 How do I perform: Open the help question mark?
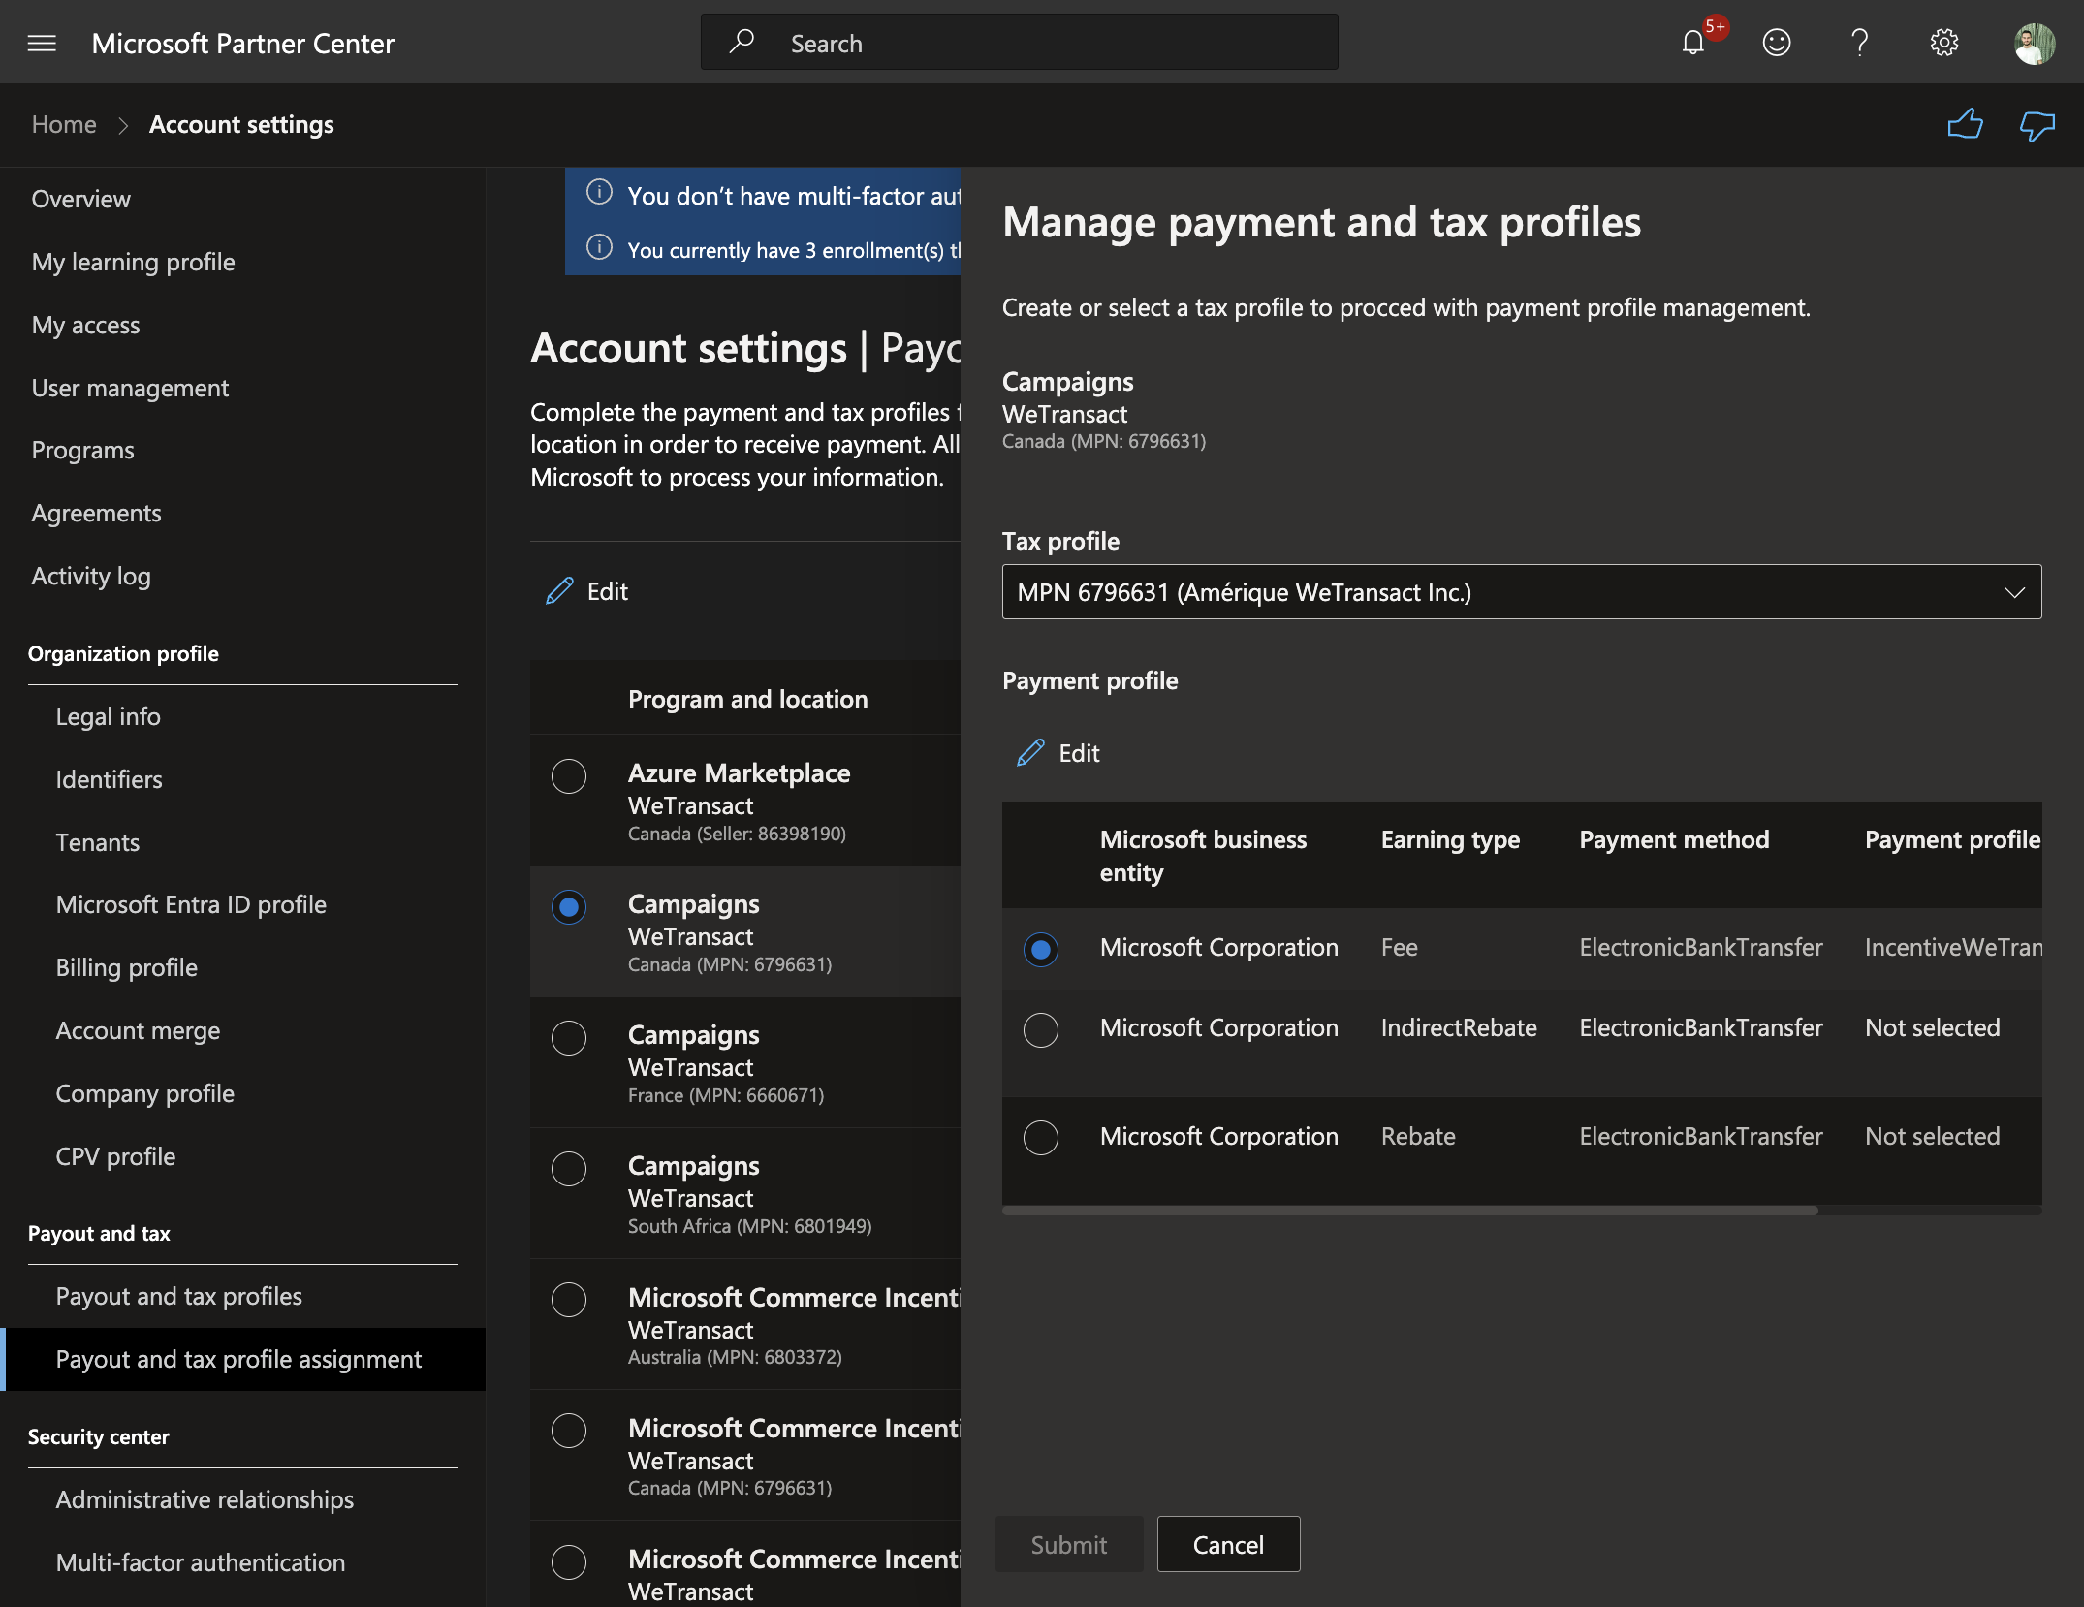tap(1859, 43)
